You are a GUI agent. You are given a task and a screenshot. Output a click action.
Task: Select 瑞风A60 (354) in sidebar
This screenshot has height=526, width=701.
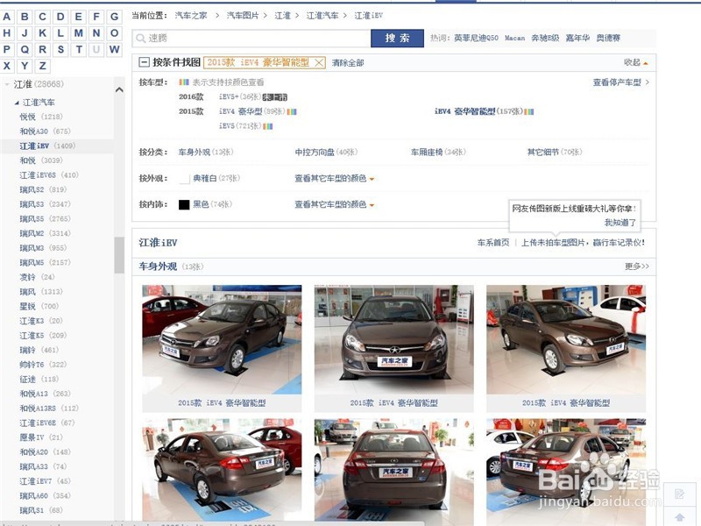45,496
